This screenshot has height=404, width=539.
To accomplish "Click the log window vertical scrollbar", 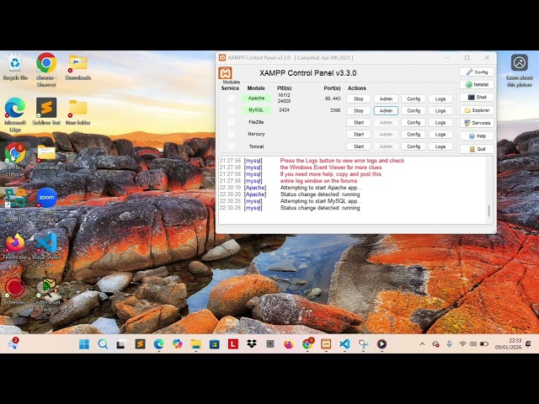I will coord(489,189).
